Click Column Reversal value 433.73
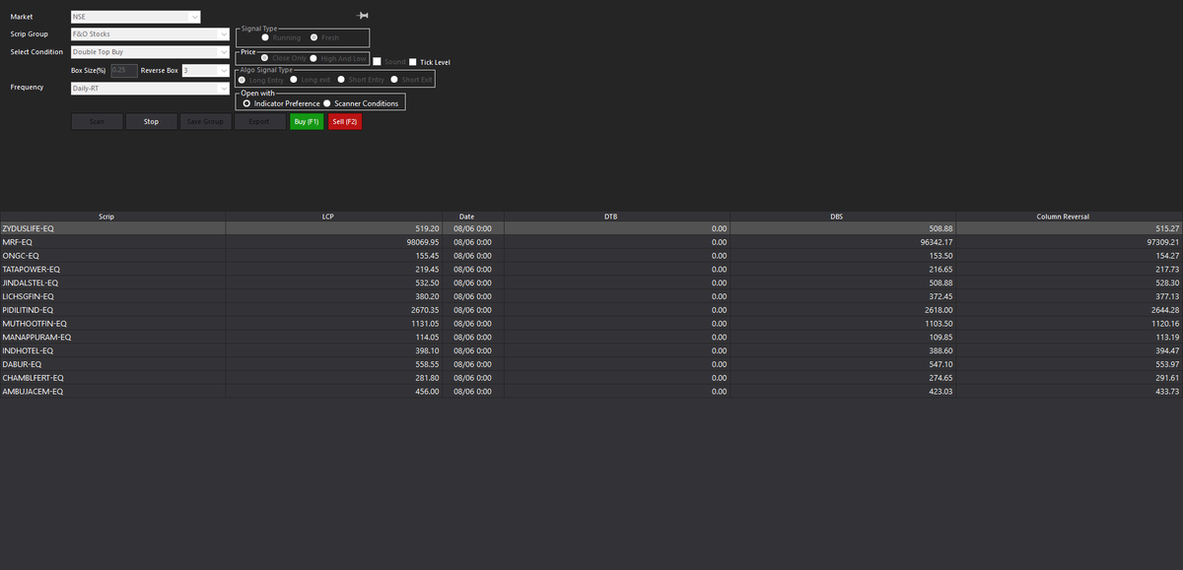Screen dimensions: 1183x570 [1167, 392]
